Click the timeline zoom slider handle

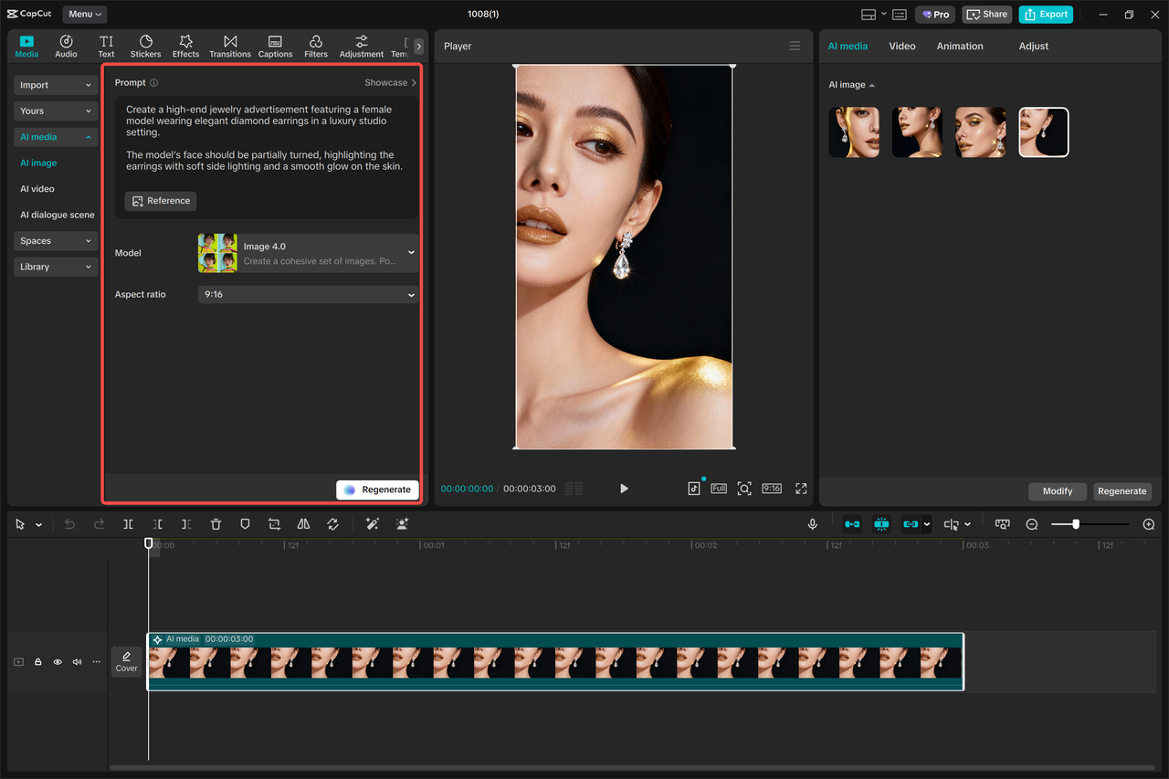(1076, 524)
